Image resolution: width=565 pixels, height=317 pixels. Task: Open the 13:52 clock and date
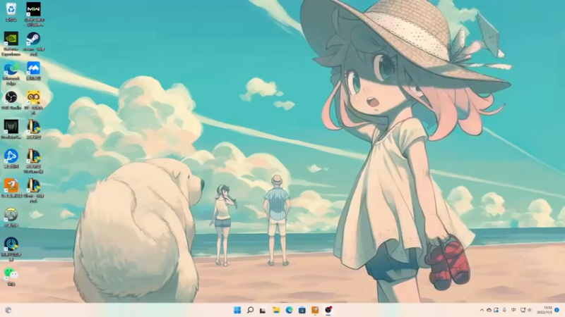click(x=545, y=310)
